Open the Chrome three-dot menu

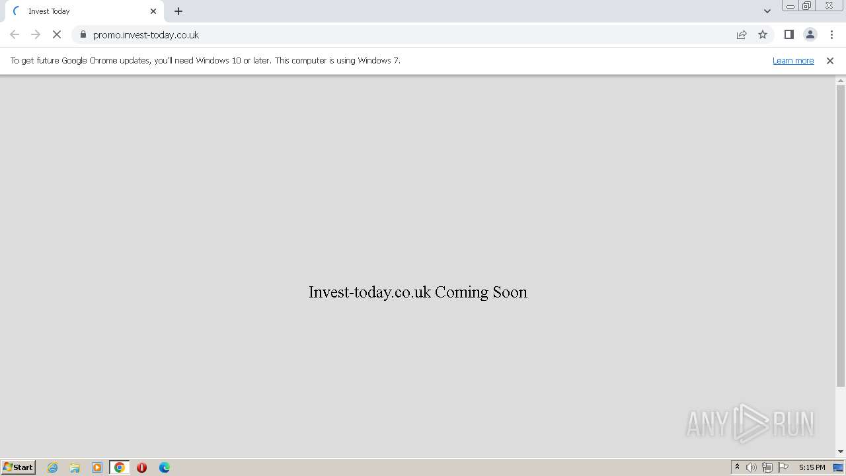pyautogui.click(x=831, y=34)
